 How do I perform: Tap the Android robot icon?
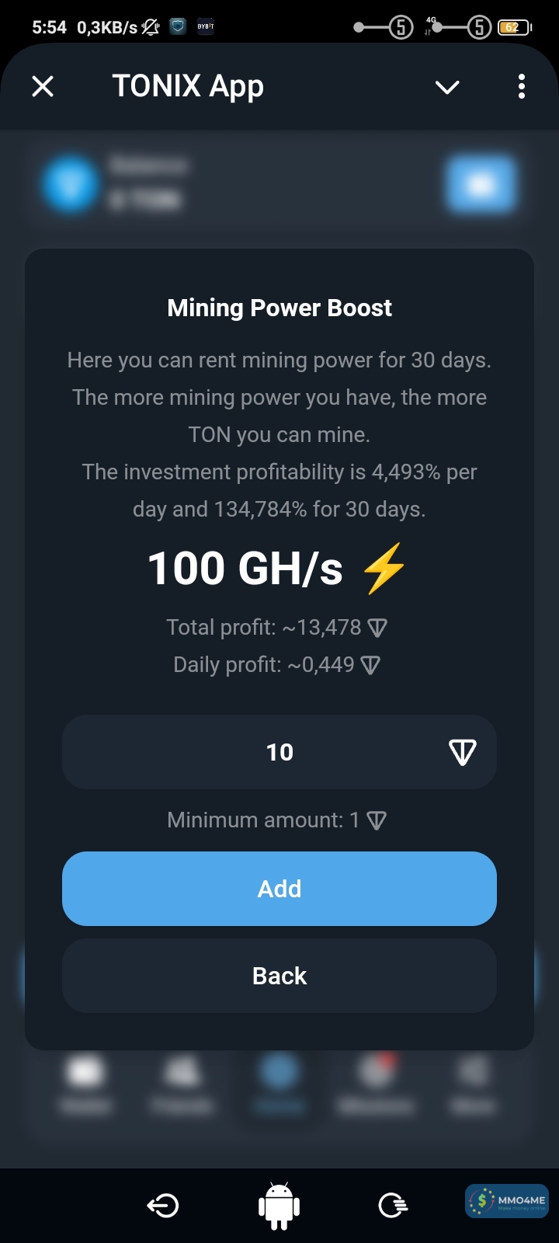[279, 1205]
